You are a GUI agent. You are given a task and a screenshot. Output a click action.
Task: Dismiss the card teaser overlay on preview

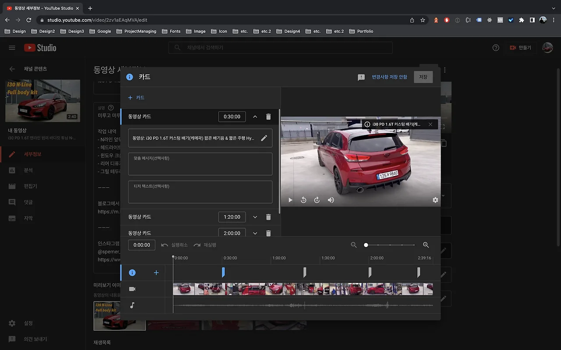coord(430,124)
